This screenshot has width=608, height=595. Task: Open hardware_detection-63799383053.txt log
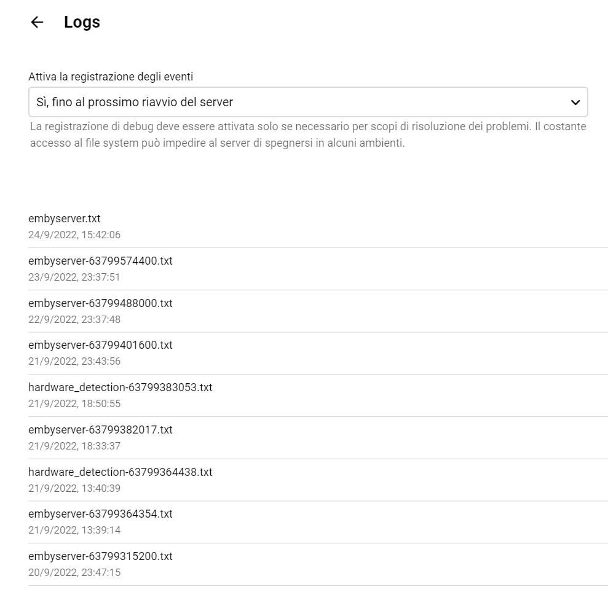(x=120, y=387)
